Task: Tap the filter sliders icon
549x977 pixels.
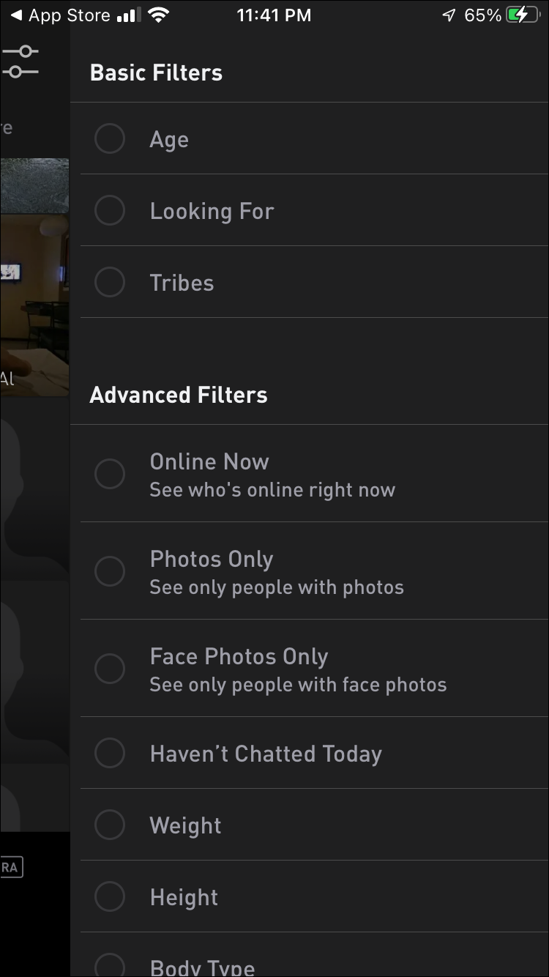Action: point(22,62)
